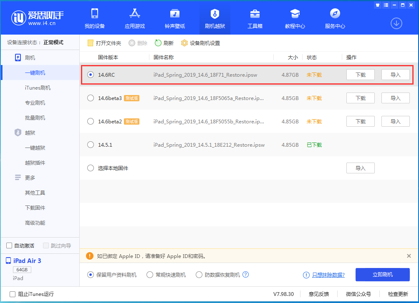Import firmware for the 14.6RC row
The image size is (419, 303).
pyautogui.click(x=396, y=75)
